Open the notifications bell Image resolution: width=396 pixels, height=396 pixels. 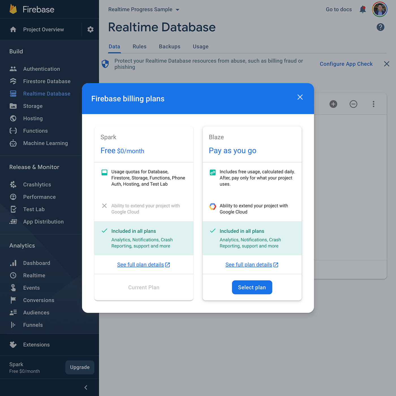tap(362, 9)
